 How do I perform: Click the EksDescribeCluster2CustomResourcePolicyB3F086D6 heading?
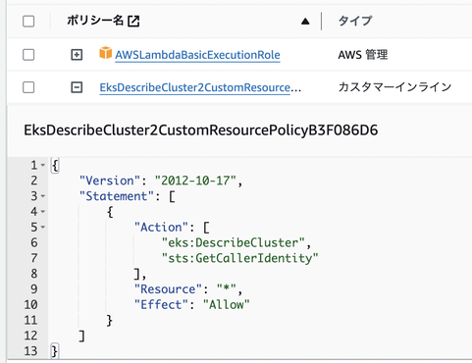(x=201, y=130)
